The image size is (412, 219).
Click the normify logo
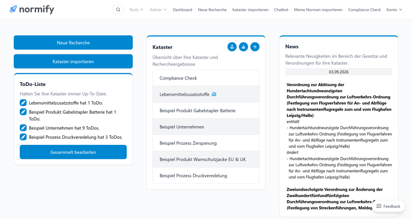(31, 9)
